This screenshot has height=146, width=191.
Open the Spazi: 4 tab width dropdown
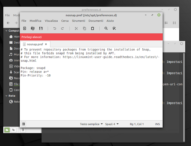pyautogui.click(x=112, y=124)
